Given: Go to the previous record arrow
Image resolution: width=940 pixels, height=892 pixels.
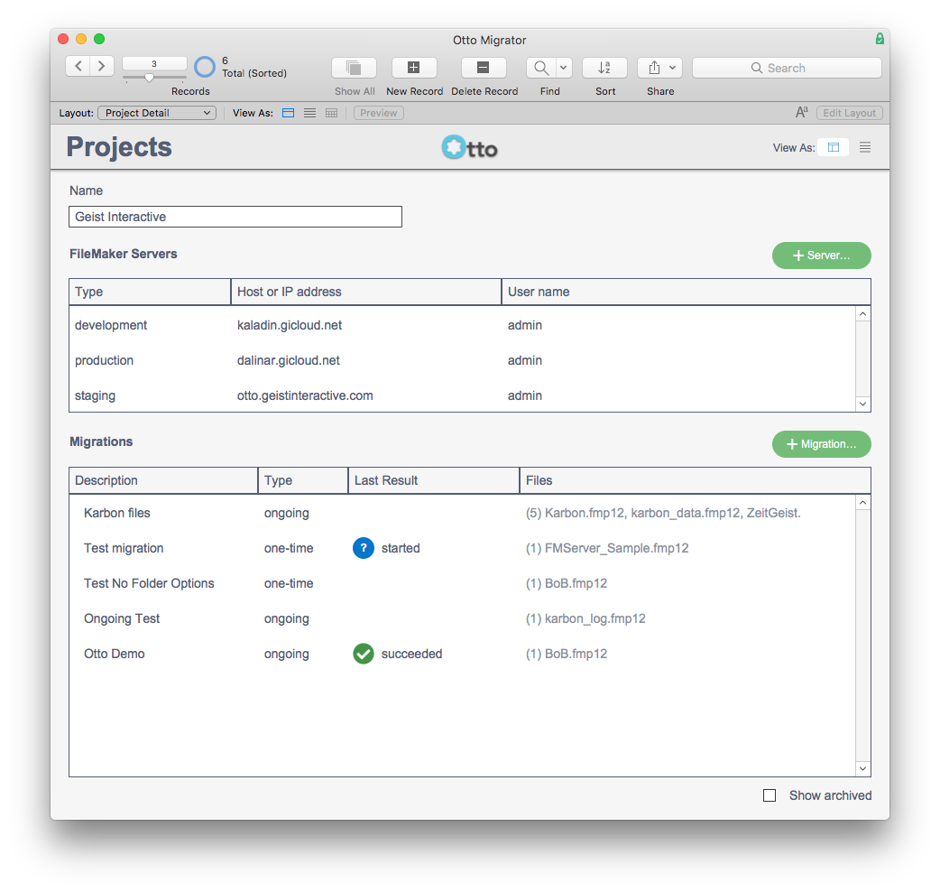Looking at the screenshot, I should (x=78, y=66).
